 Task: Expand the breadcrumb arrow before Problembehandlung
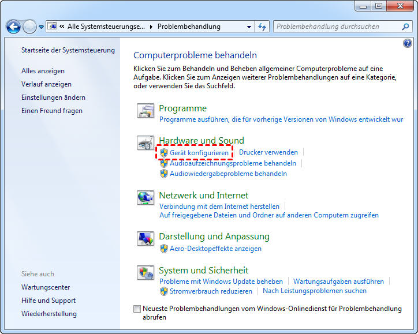(151, 27)
